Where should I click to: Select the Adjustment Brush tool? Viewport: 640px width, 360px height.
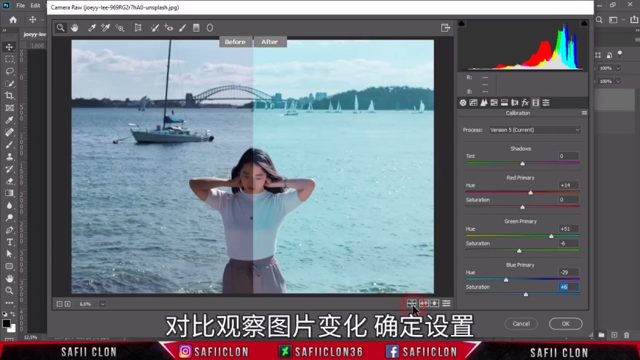182,28
